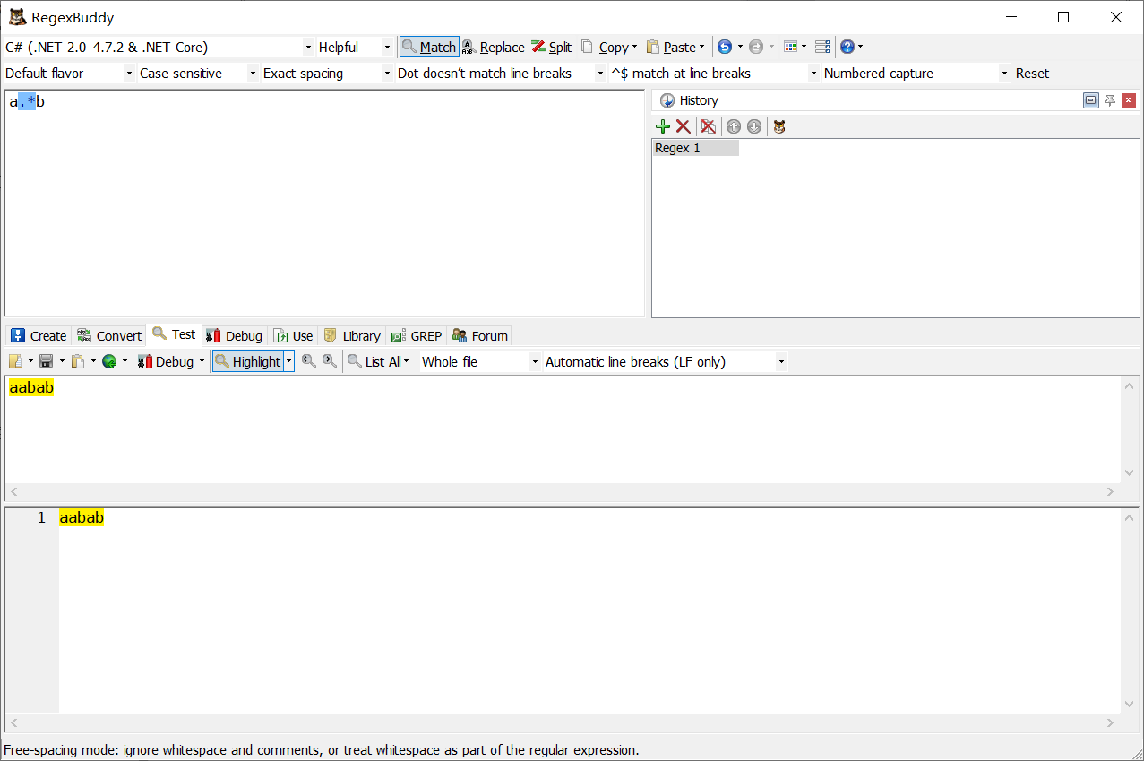The height and width of the screenshot is (761, 1144).
Task: Add a regex with green plus icon
Action: (663, 126)
